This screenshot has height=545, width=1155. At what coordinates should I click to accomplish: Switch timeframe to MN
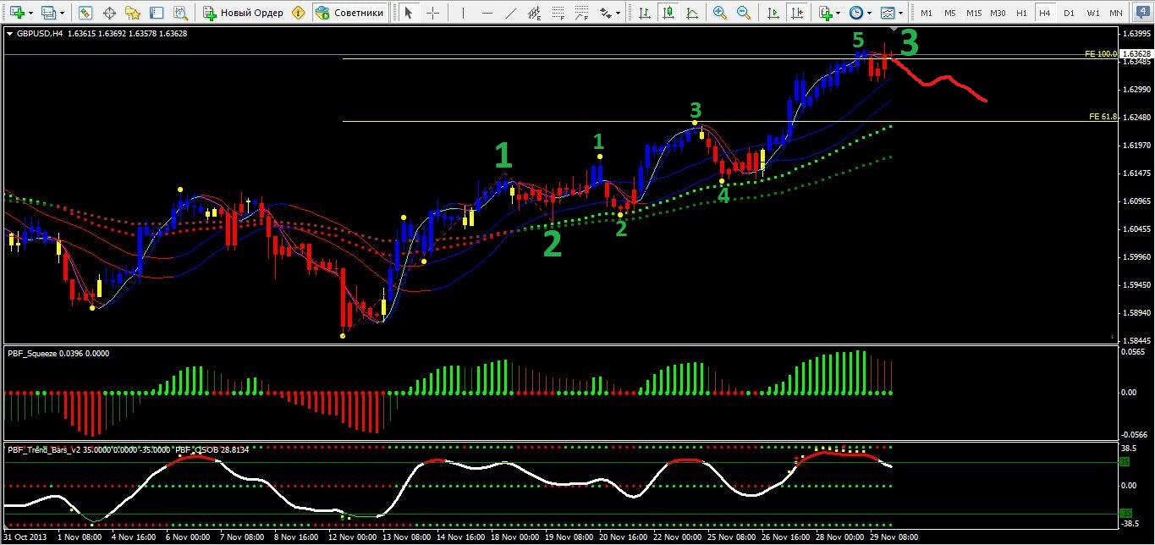pos(1117,13)
